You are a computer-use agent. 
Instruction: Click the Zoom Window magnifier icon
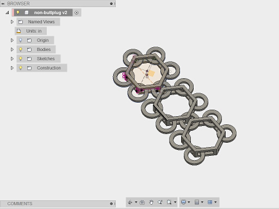point(169,202)
